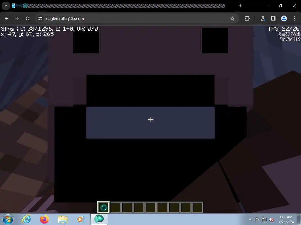Click the "TPS: 22/20" readout

point(284,29)
